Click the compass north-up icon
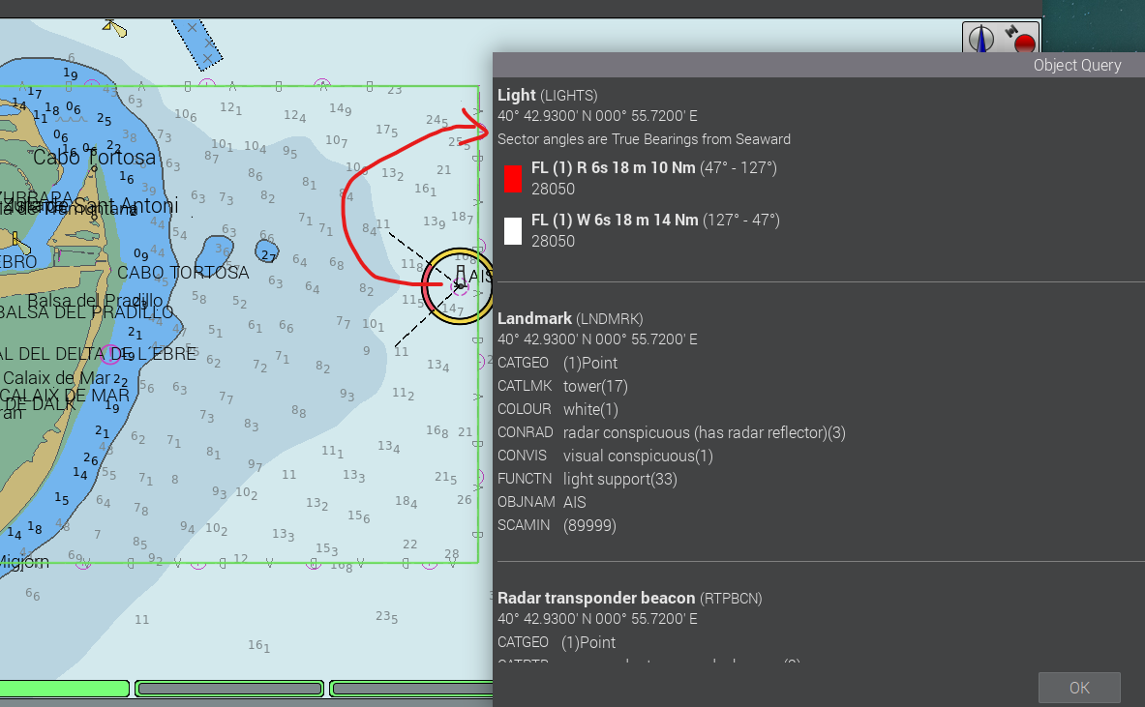 [x=980, y=38]
